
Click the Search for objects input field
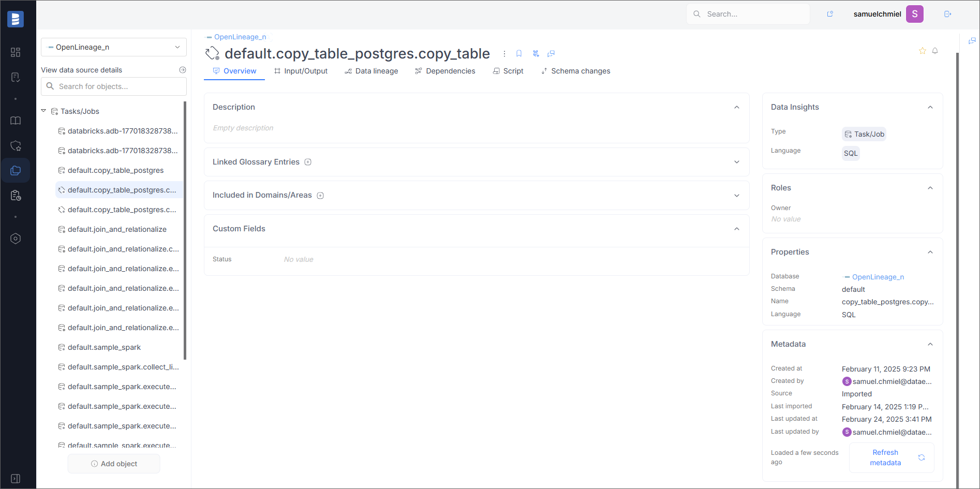(x=114, y=86)
